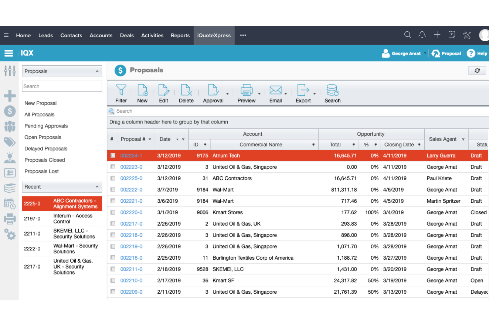The image size is (489, 326).
Task: Click the plus sidebar icon
Action: [x=10, y=96]
